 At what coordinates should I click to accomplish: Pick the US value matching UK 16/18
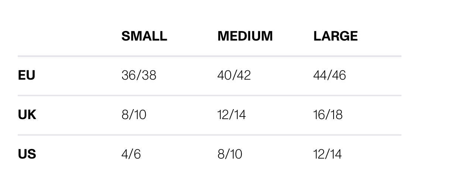click(x=327, y=154)
